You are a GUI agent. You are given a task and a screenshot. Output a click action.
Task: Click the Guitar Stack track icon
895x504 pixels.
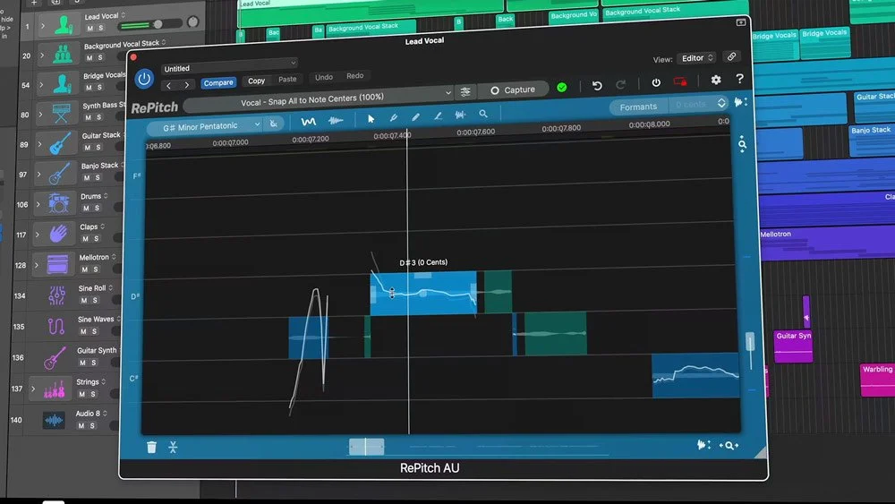click(x=61, y=143)
